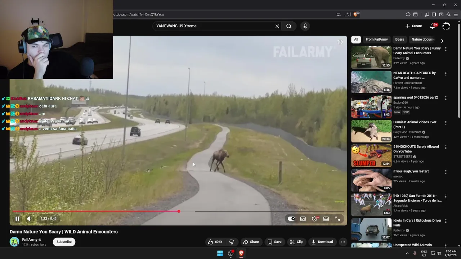Switch to theater mode
461x259 pixels.
pyautogui.click(x=326, y=219)
